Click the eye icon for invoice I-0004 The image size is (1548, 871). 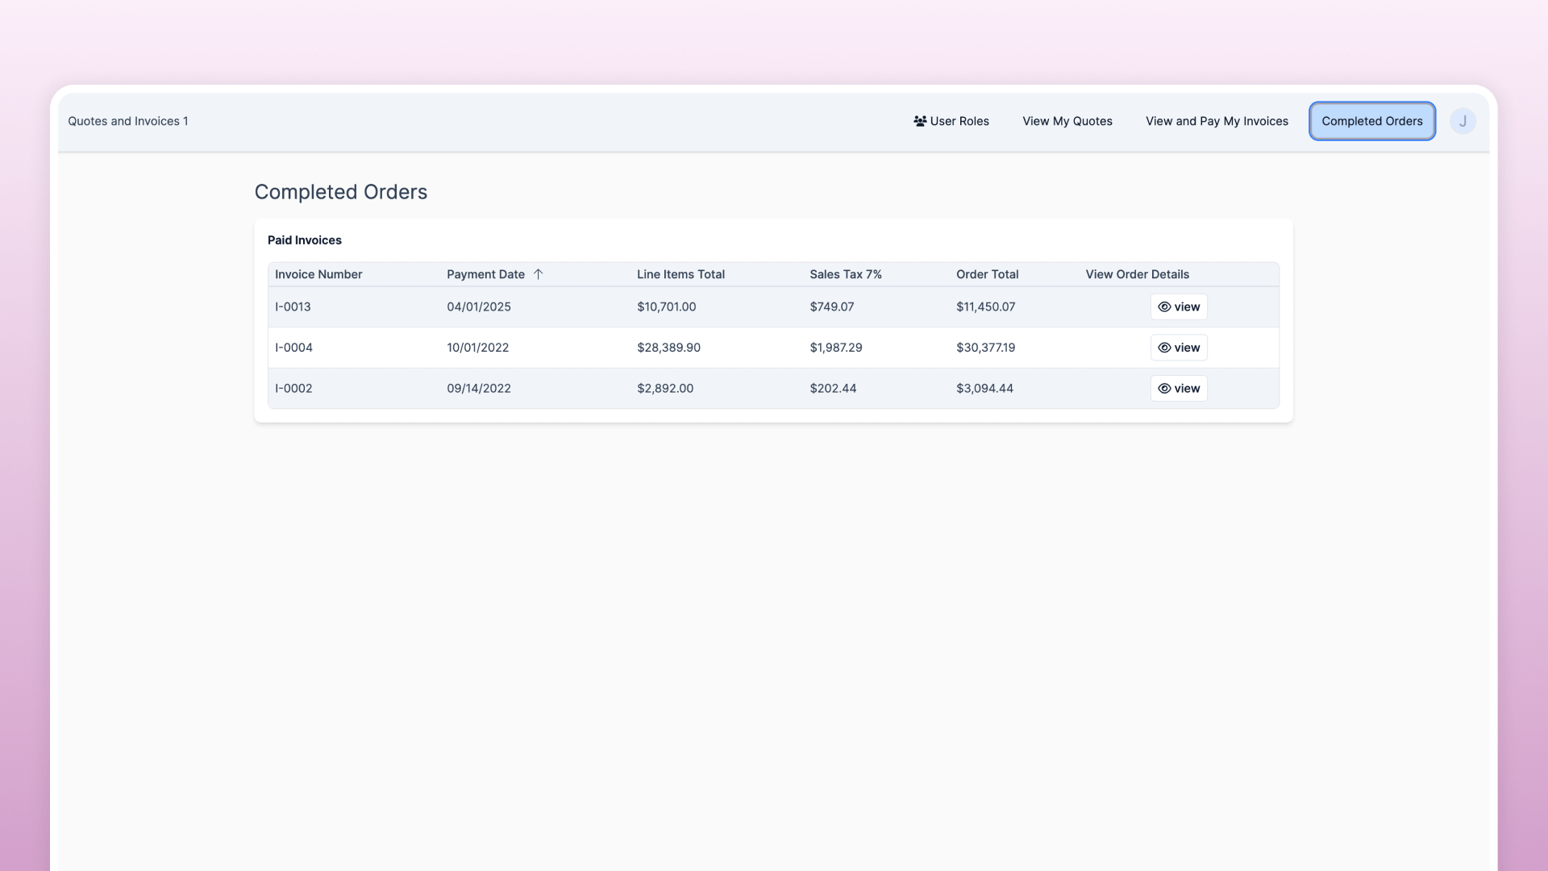click(1164, 348)
